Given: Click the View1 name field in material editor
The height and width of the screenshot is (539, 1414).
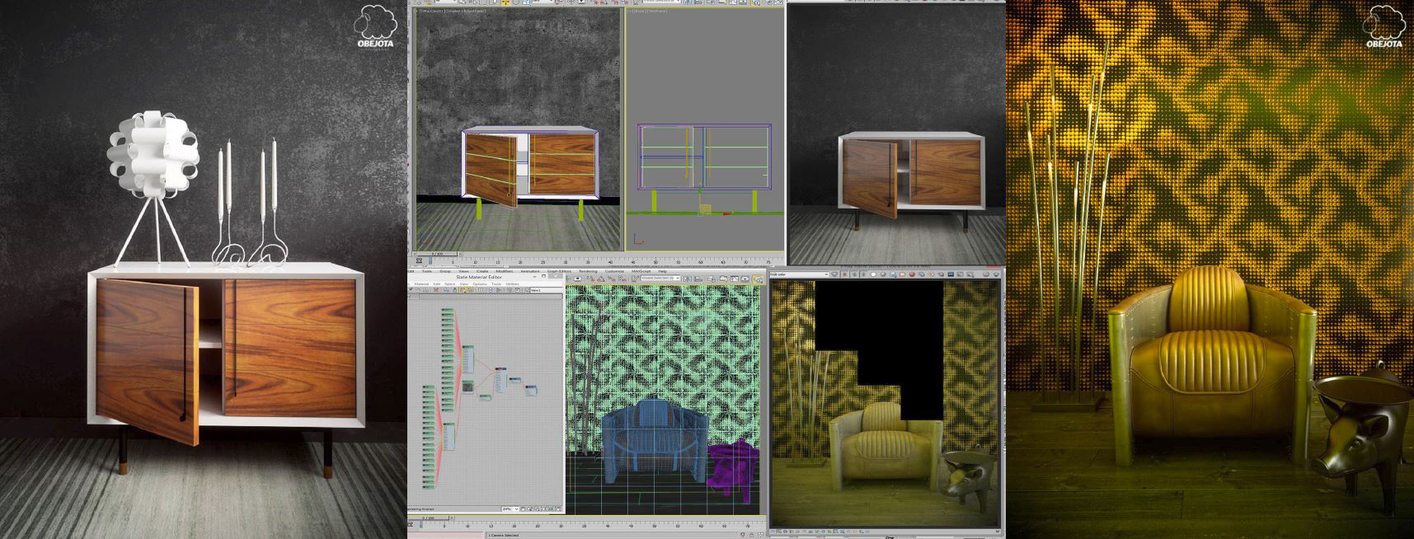Looking at the screenshot, I should pyautogui.click(x=537, y=290).
